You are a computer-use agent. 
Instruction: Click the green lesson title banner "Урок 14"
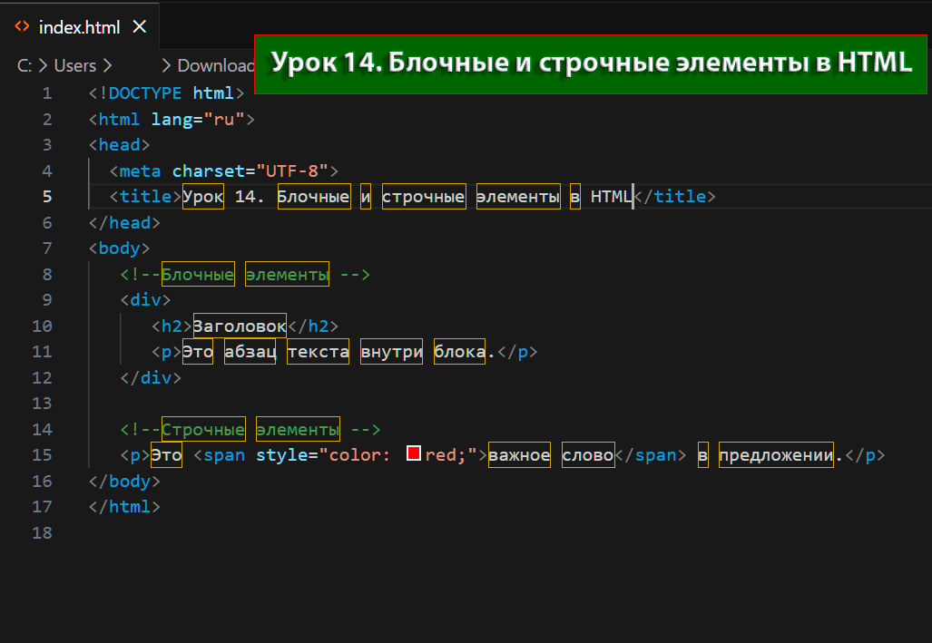pyautogui.click(x=591, y=63)
